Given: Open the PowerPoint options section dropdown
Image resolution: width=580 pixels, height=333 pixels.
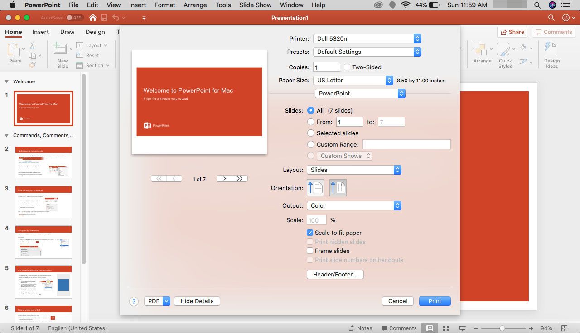Looking at the screenshot, I should point(360,93).
